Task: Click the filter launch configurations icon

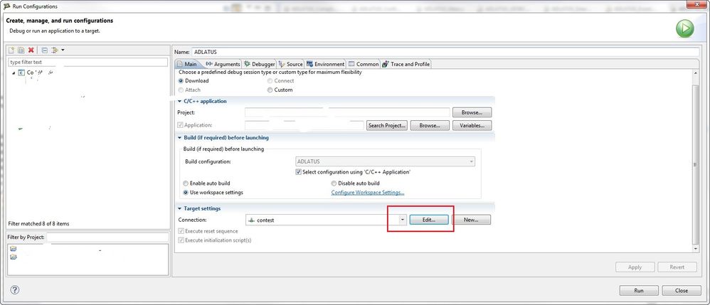Action: click(x=55, y=50)
